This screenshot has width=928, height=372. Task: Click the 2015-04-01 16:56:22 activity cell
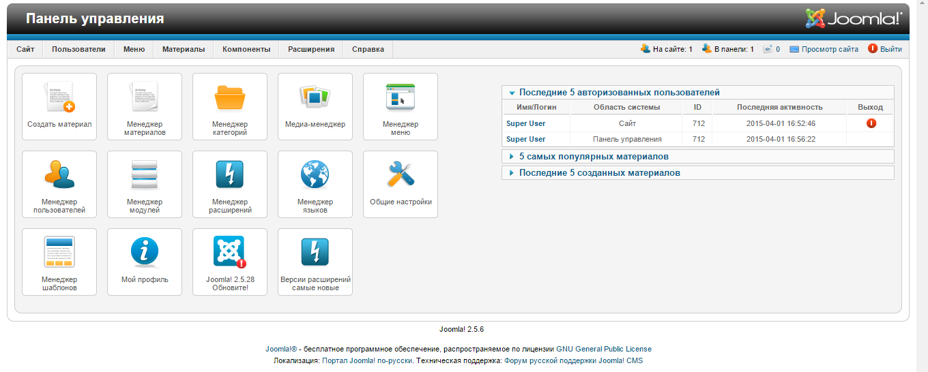780,139
